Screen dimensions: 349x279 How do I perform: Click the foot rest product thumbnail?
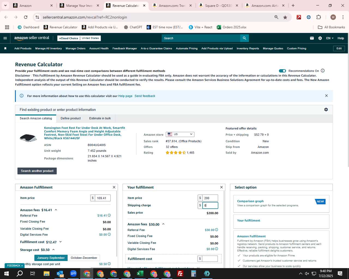[28, 138]
